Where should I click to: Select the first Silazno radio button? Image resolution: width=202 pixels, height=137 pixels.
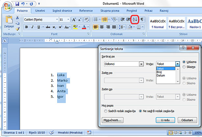(x=184, y=67)
